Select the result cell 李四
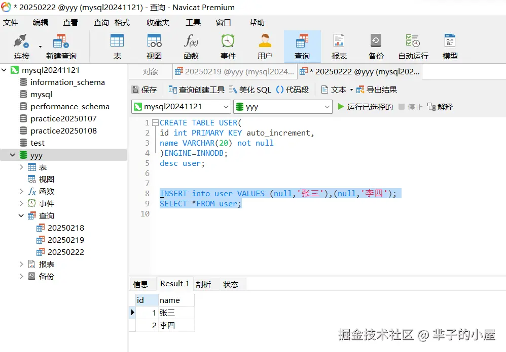The width and height of the screenshot is (506, 352). point(176,325)
